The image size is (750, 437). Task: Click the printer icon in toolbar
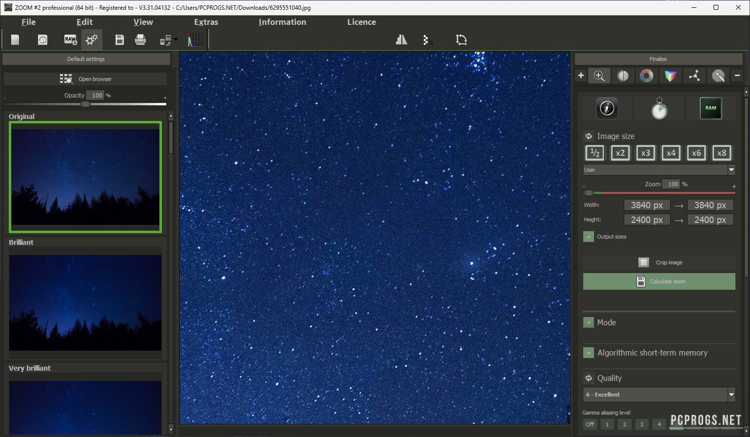pyautogui.click(x=140, y=40)
